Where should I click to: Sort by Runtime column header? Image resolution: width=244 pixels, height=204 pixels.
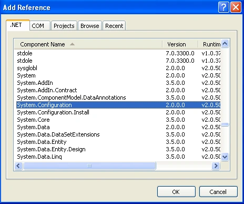(209, 44)
